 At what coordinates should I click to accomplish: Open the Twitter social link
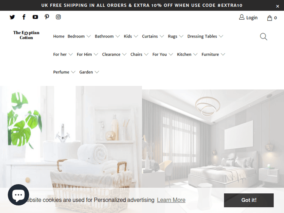tap(12, 17)
